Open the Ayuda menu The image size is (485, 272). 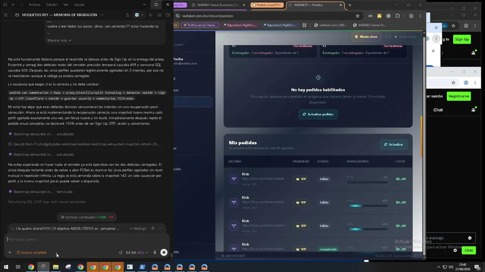[80, 5]
